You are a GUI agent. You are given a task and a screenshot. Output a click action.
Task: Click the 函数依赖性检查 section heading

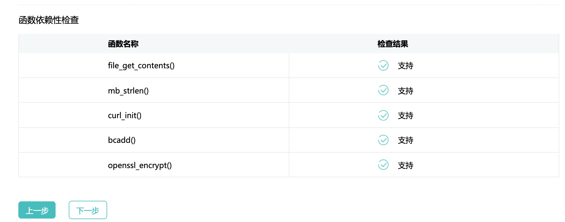click(x=49, y=20)
